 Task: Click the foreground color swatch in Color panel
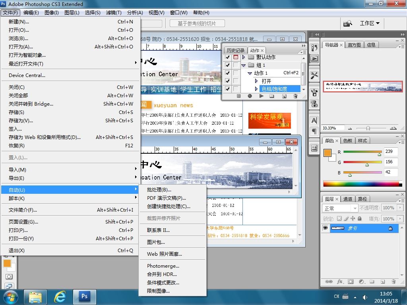328,153
